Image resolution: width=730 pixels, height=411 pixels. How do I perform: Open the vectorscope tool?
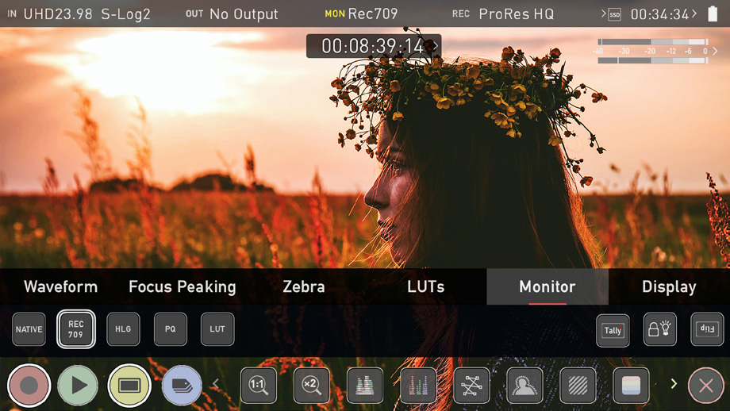(x=471, y=386)
